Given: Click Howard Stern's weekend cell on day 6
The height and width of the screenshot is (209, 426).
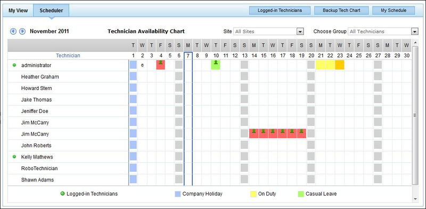Looking at the screenshot, I should (178, 88).
